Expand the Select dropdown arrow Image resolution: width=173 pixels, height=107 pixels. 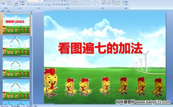point(128,4)
